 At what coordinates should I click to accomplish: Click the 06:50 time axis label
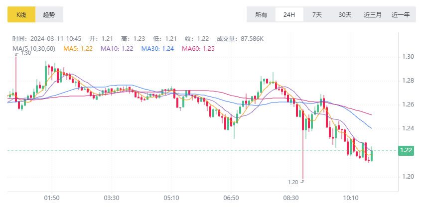(231, 198)
